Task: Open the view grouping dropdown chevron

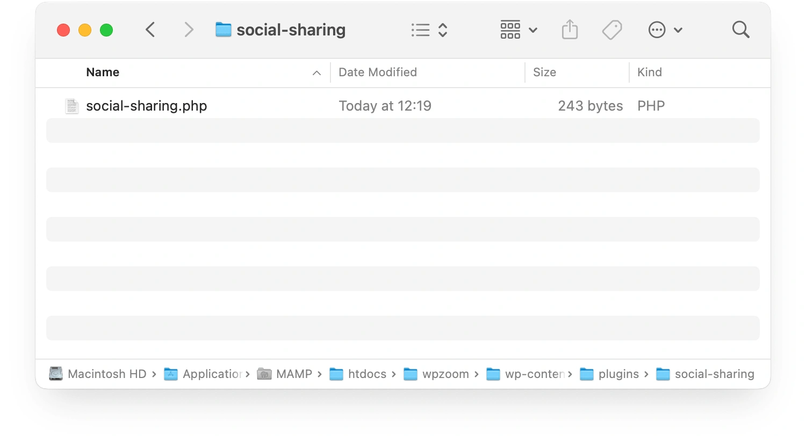Action: click(x=444, y=30)
